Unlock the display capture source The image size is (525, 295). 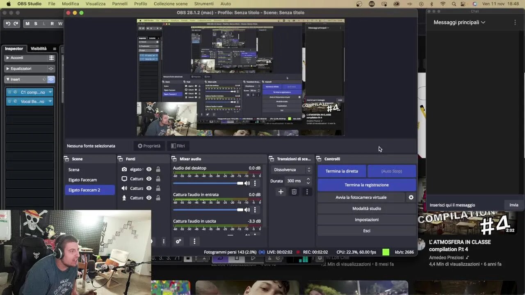coord(158,179)
